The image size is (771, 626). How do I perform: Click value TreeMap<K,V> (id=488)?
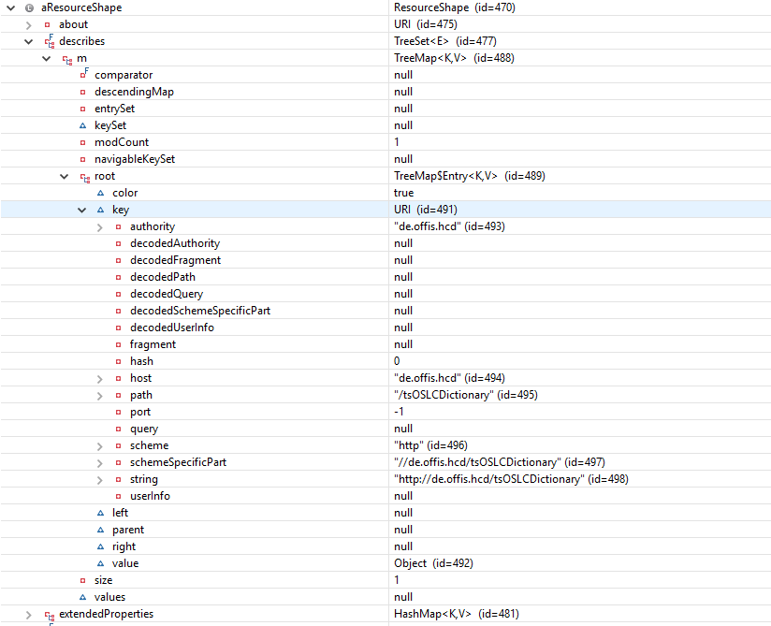[x=454, y=58]
